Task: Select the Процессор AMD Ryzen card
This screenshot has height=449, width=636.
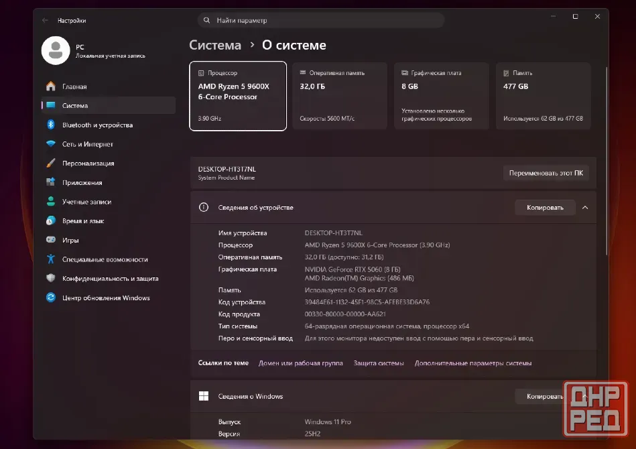Action: pos(238,96)
